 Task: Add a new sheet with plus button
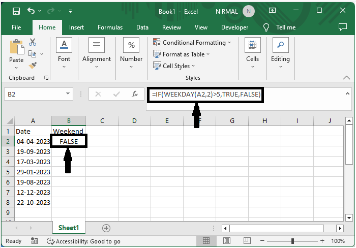click(x=106, y=228)
